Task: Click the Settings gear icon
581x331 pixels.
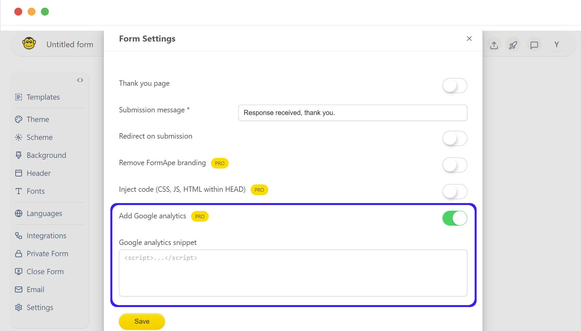Action: coord(19,307)
